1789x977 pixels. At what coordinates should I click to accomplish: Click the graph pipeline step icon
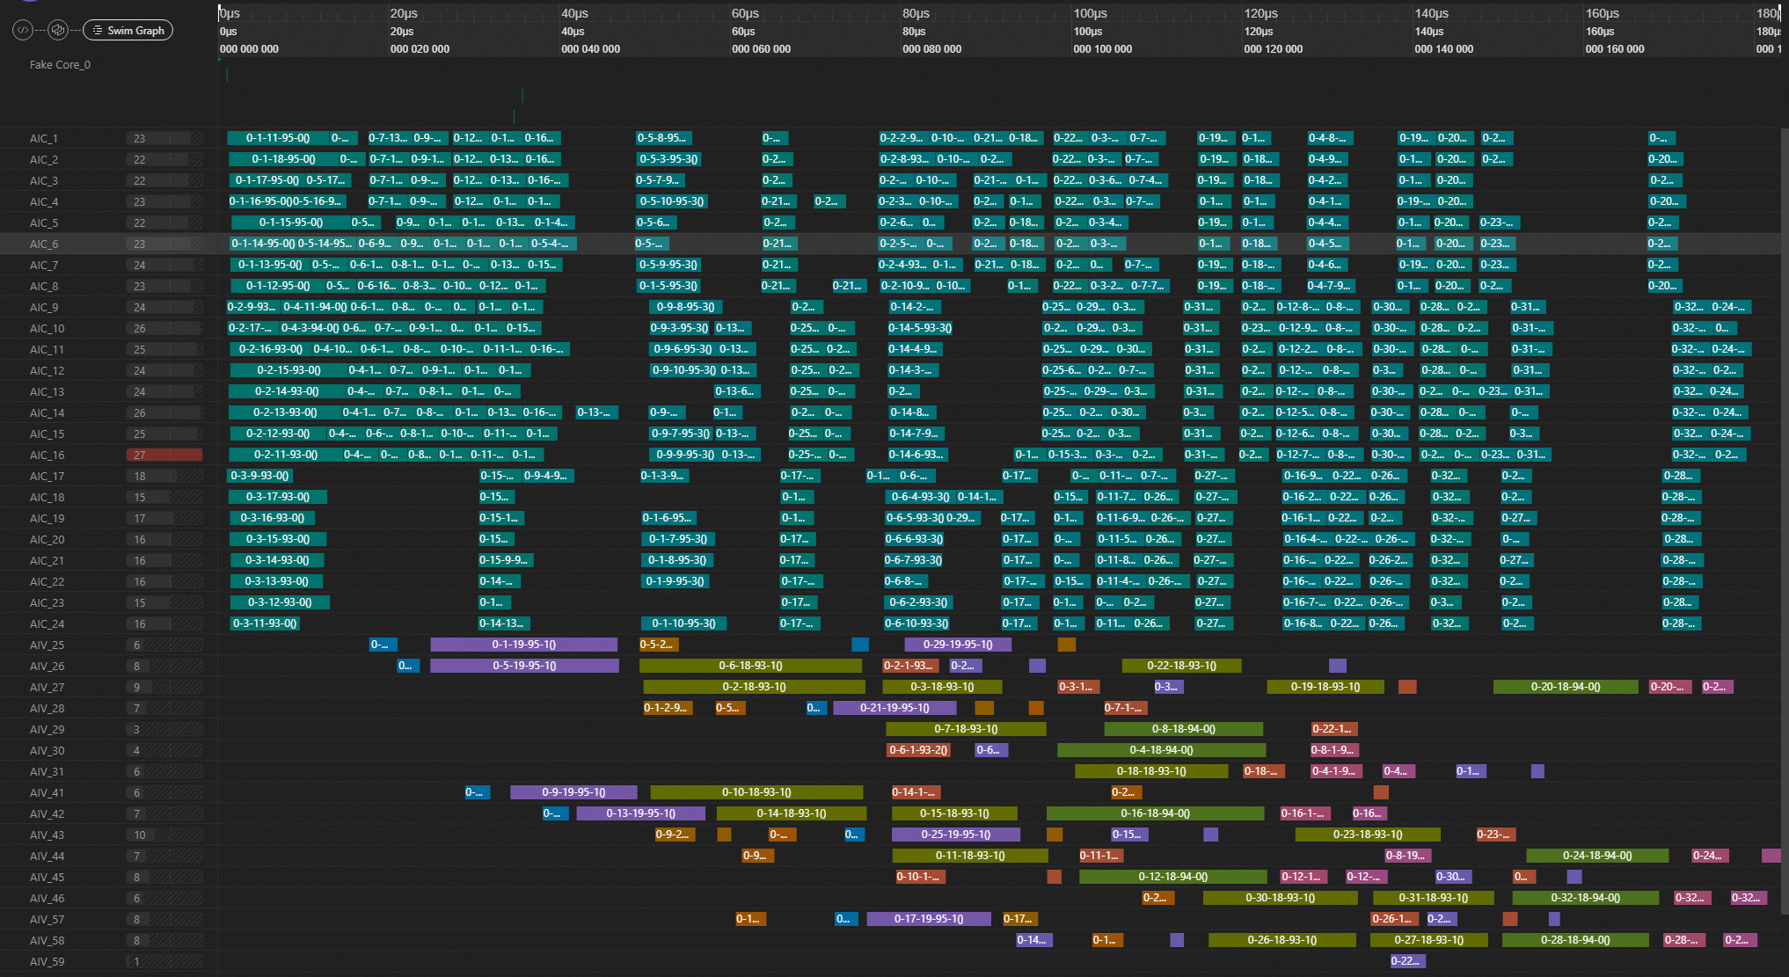click(x=58, y=30)
